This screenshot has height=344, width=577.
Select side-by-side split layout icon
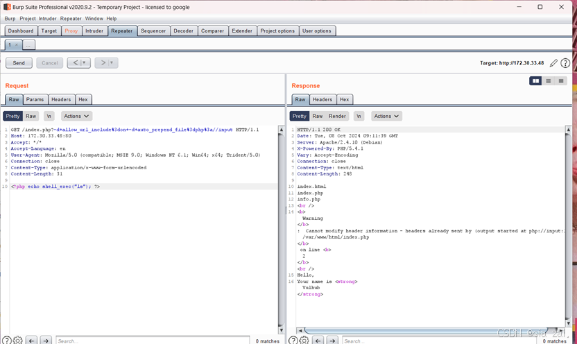(x=535, y=81)
